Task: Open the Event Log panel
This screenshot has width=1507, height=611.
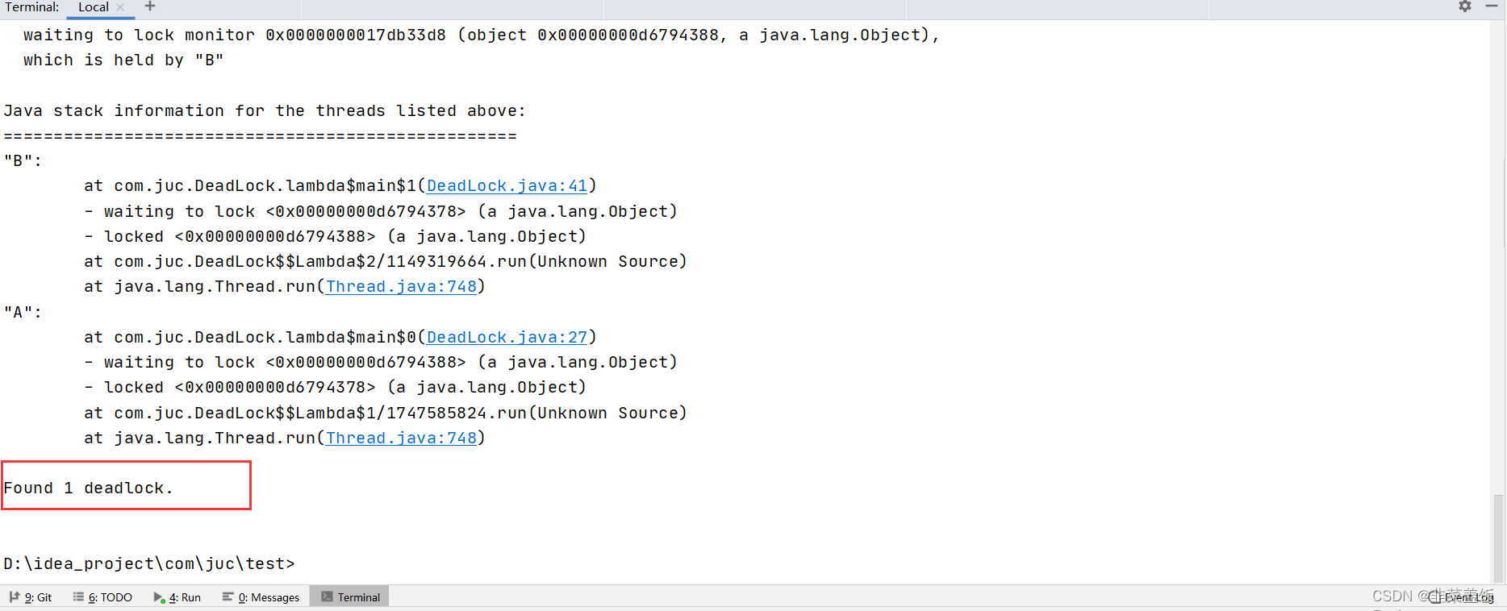Action: click(1462, 597)
